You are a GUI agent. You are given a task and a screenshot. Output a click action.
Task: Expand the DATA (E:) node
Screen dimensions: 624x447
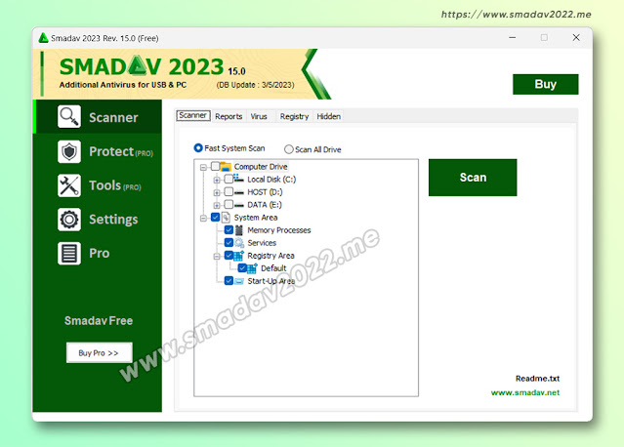[217, 206]
